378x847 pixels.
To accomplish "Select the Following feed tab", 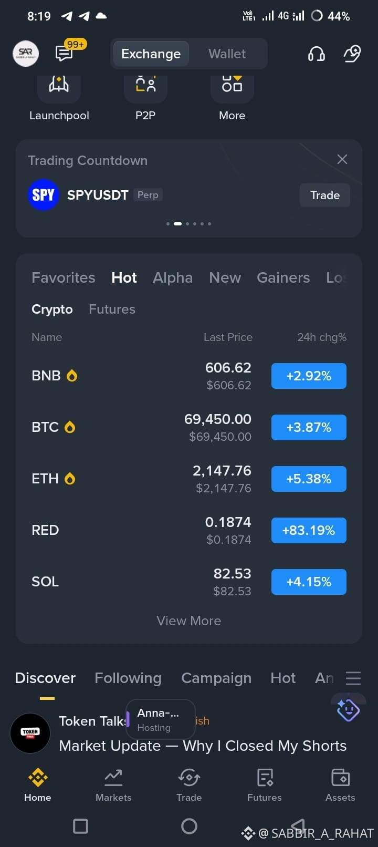I will [x=128, y=678].
